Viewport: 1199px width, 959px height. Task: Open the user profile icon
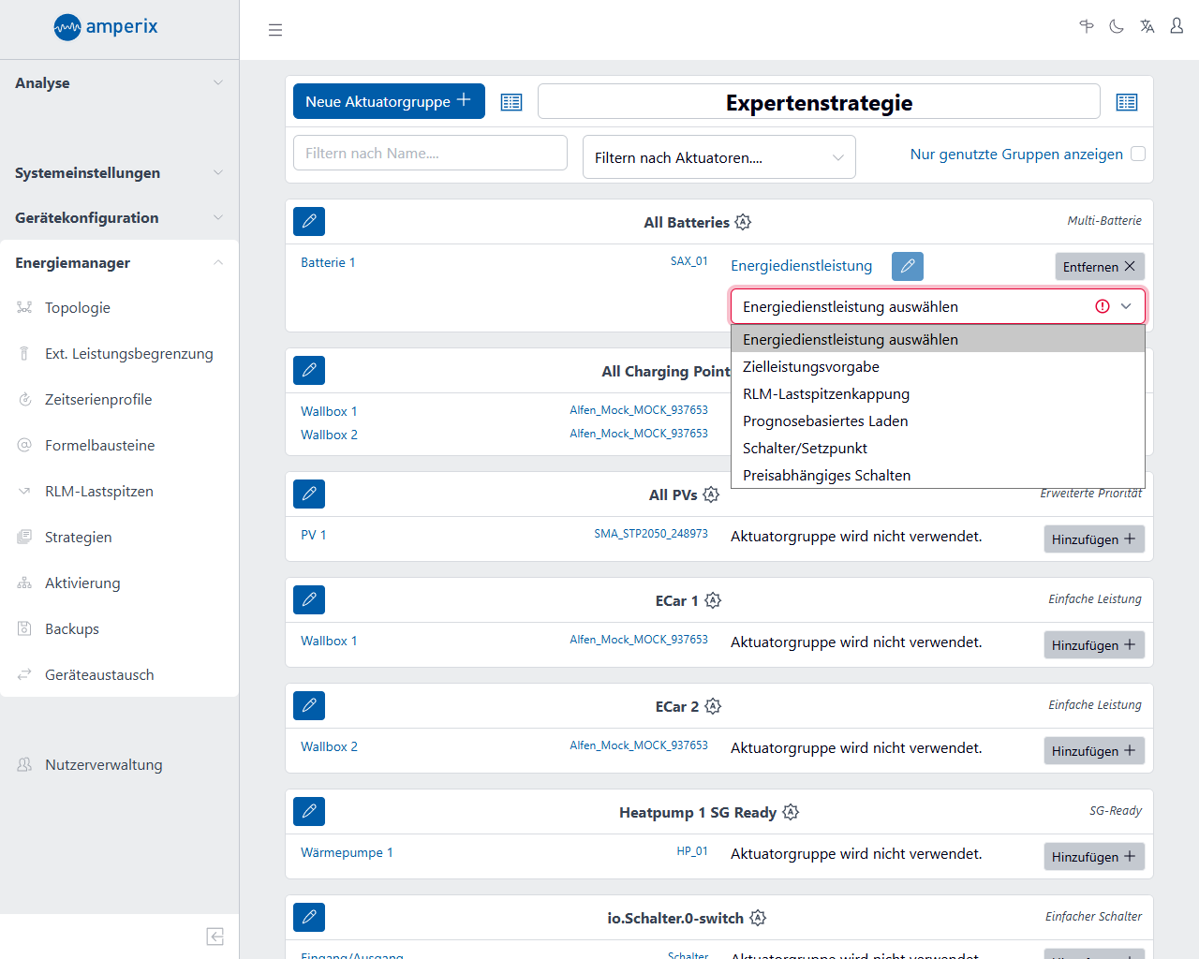[1177, 26]
